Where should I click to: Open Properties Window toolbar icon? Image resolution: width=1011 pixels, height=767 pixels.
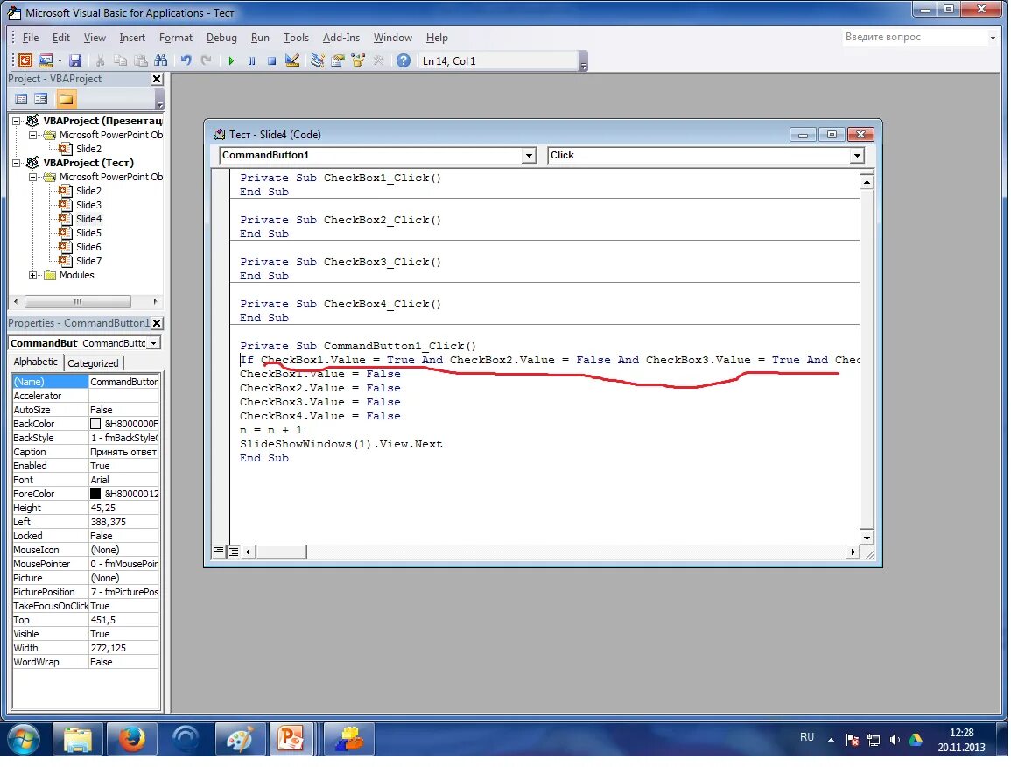[x=337, y=60]
